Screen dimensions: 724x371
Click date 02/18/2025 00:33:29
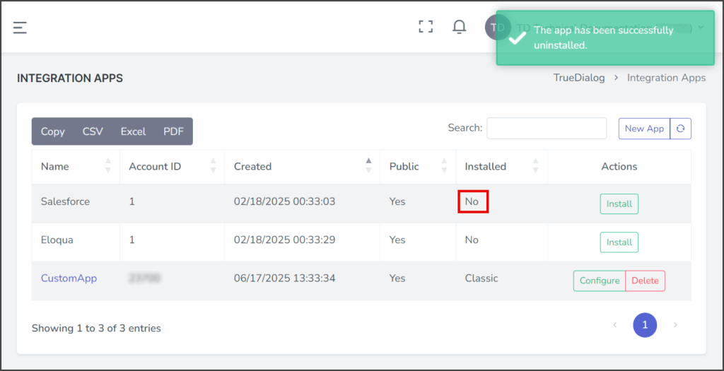click(284, 240)
